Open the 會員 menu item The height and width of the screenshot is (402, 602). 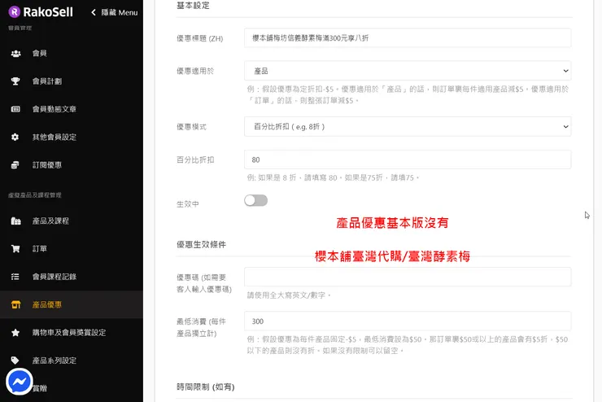click(x=72, y=54)
